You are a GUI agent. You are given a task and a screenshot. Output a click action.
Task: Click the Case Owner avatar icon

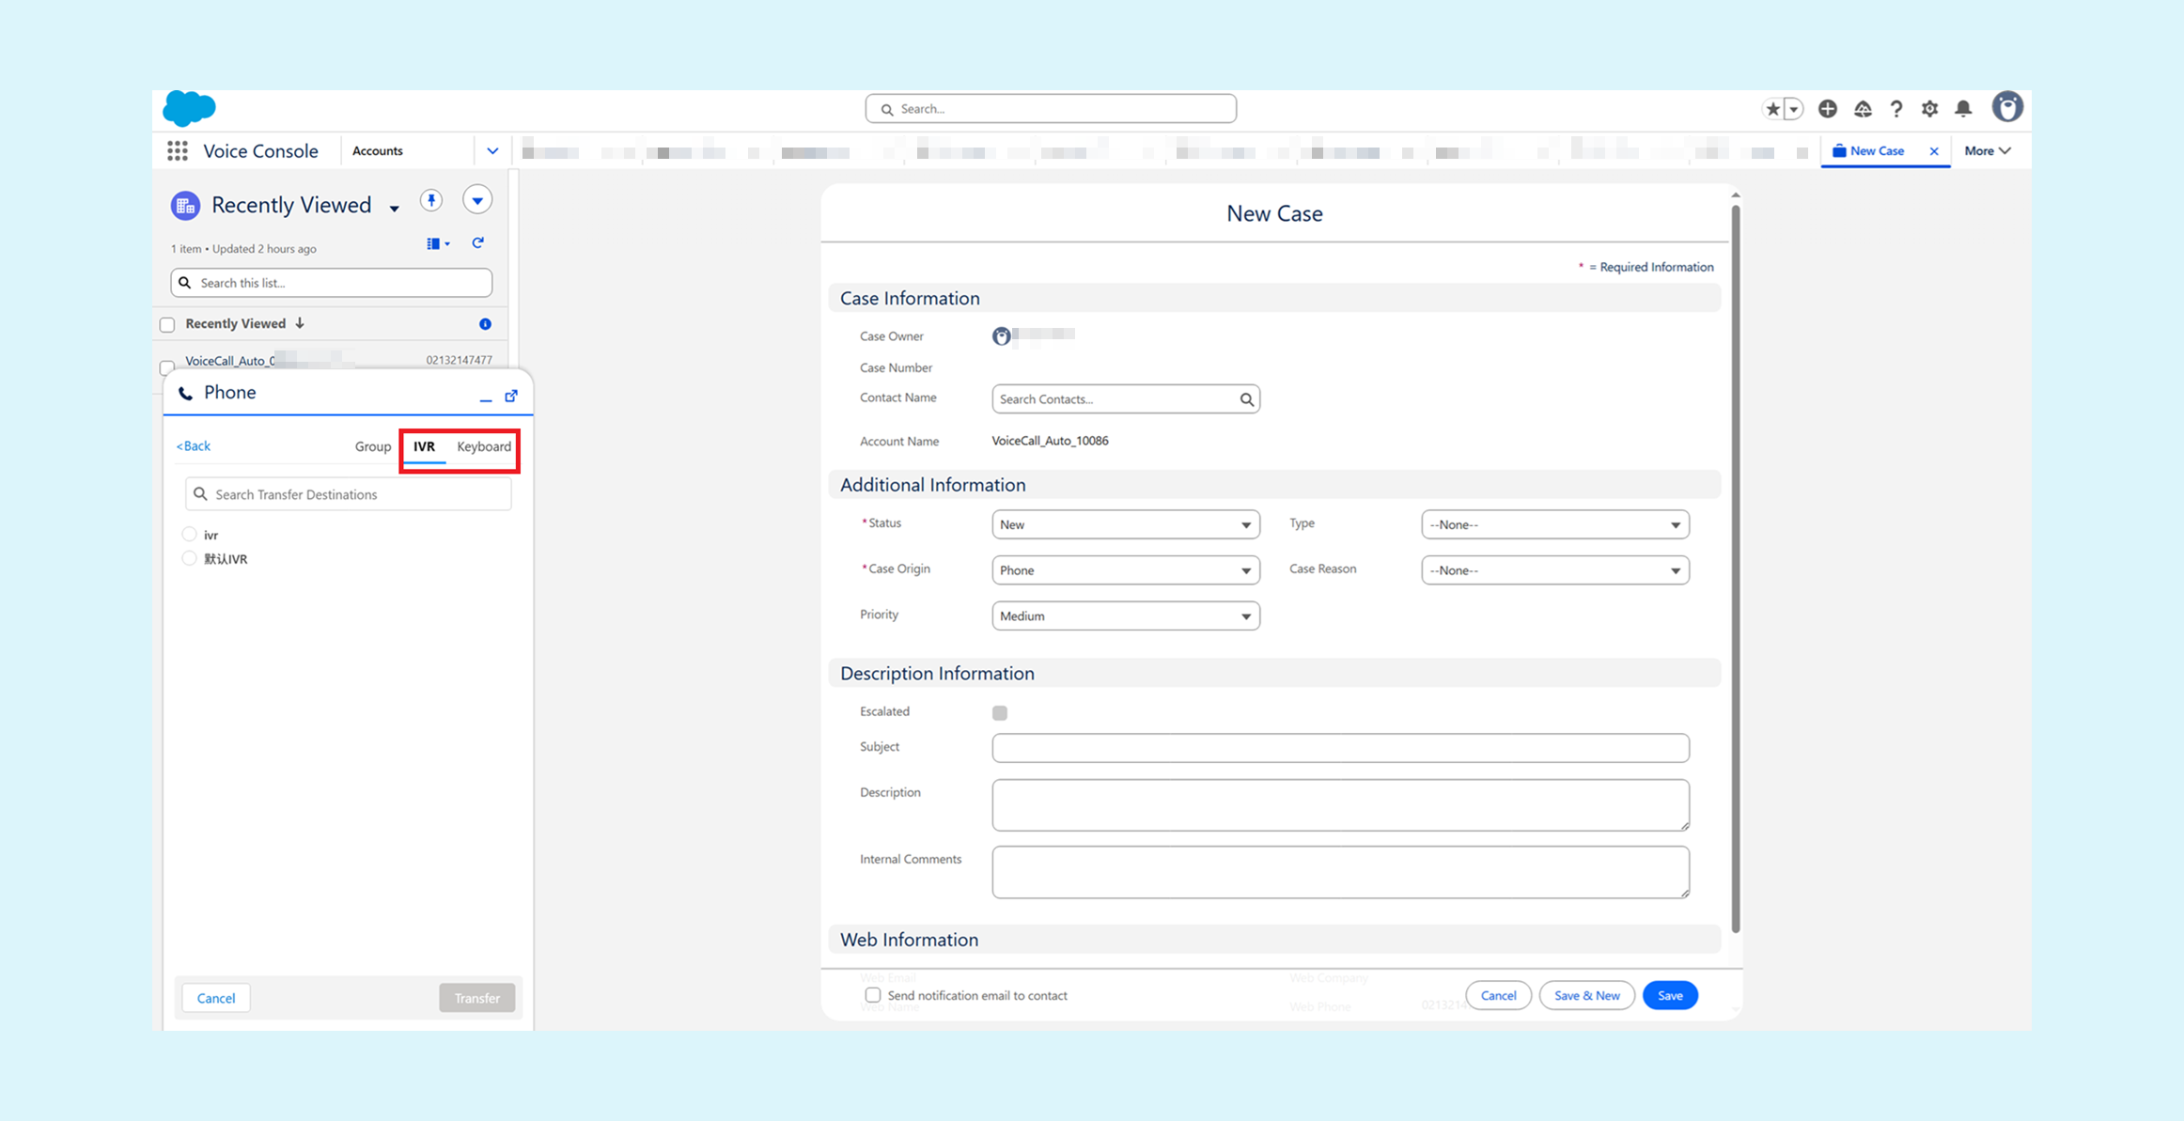1002,336
